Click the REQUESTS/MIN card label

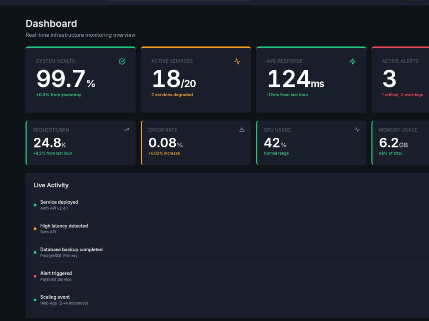tap(51, 130)
